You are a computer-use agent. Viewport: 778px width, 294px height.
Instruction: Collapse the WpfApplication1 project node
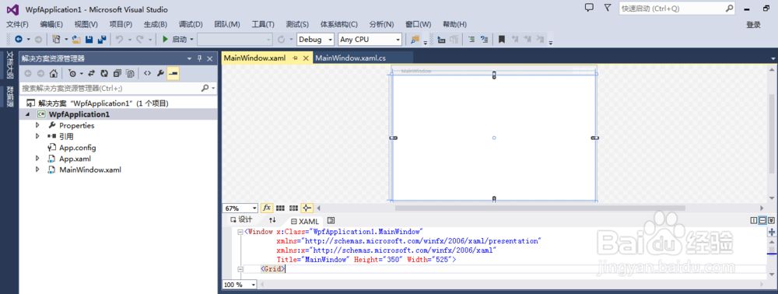tap(26, 114)
